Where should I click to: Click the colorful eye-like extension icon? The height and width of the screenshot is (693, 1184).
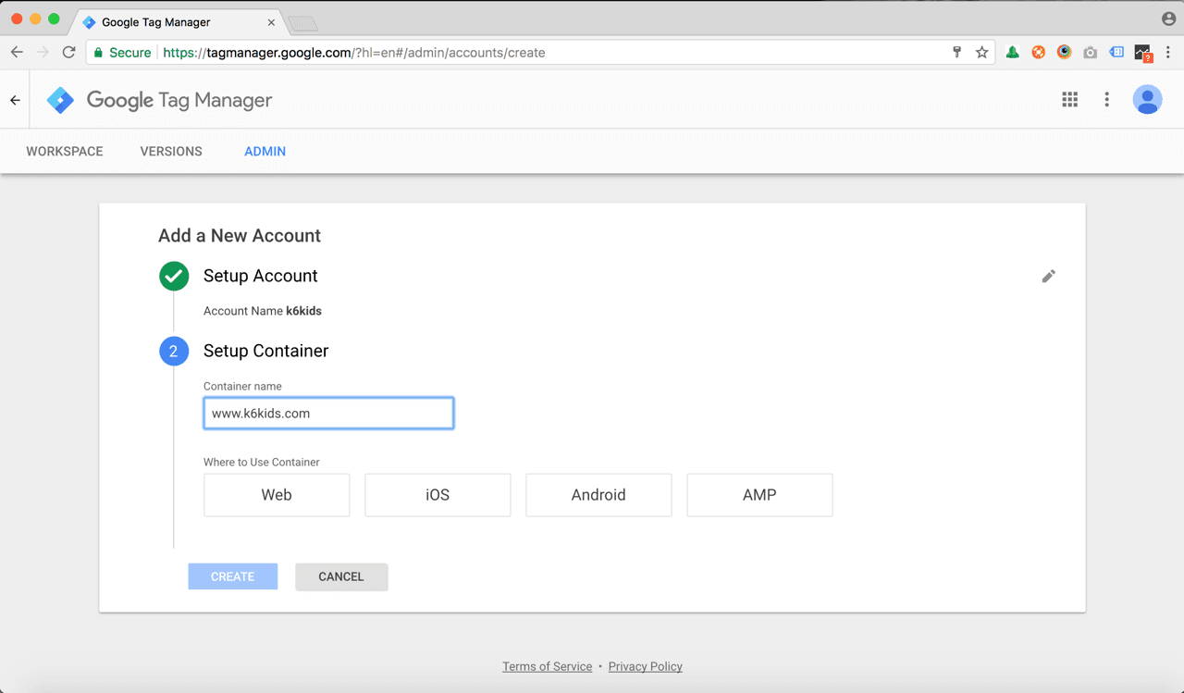pyautogui.click(x=1065, y=53)
